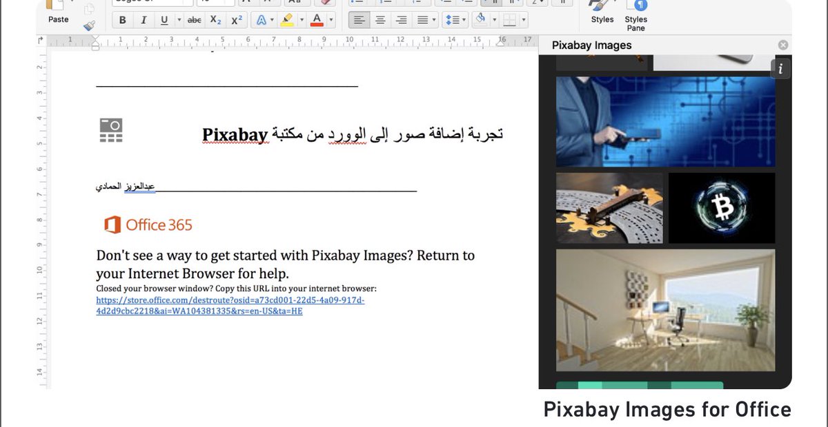Click the word Pixabay in the heading
The image size is (828, 427).
click(x=235, y=134)
